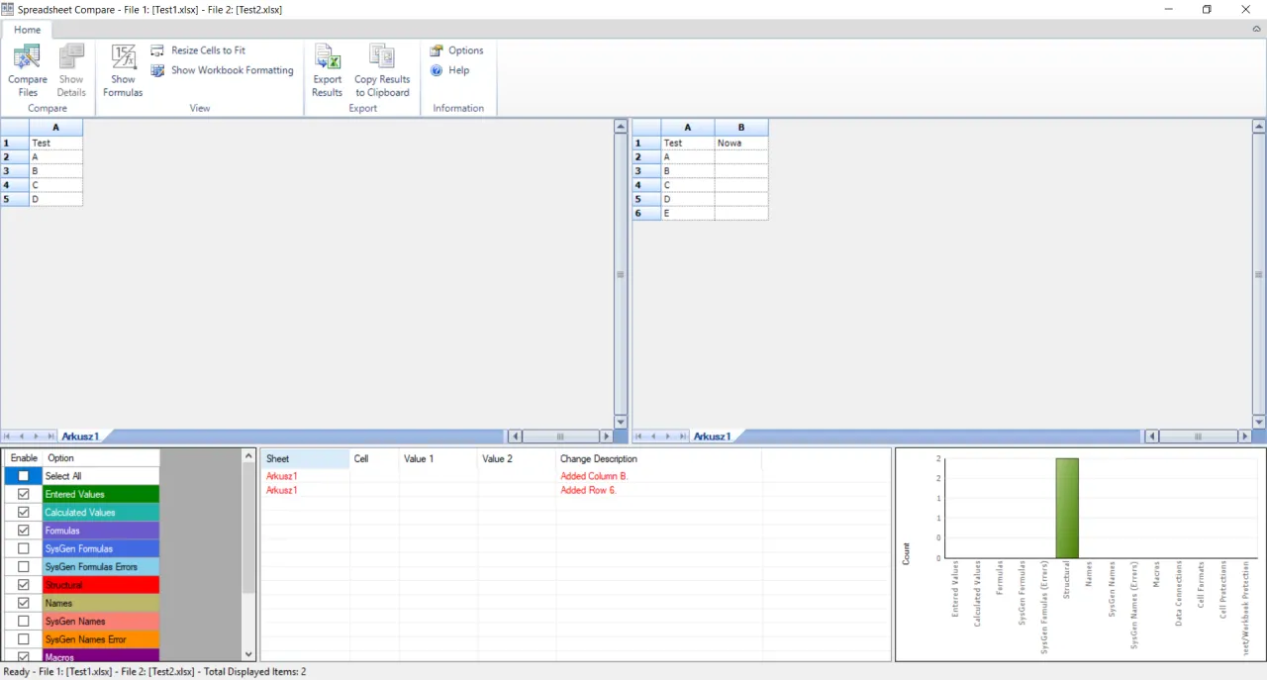Select the Arkusz1 sheet tab
The height and width of the screenshot is (680, 1267).
click(x=82, y=436)
